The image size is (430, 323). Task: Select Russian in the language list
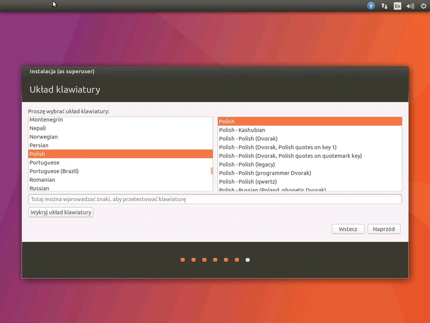pos(120,188)
